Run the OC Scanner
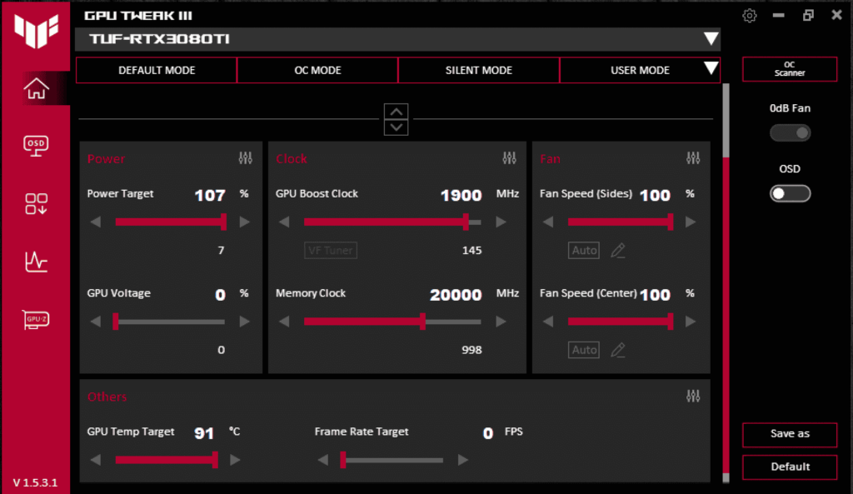The height and width of the screenshot is (494, 853). tap(789, 69)
